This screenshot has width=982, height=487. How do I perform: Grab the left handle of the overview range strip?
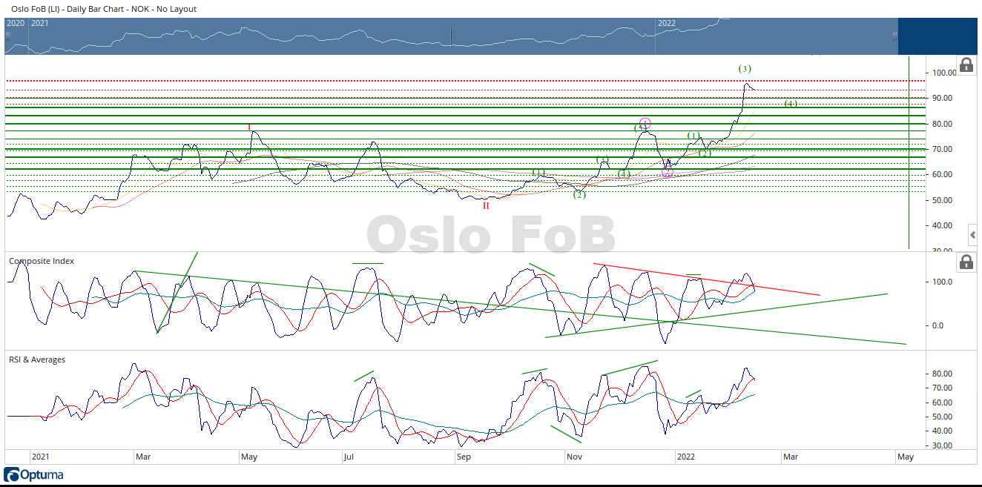point(7,36)
